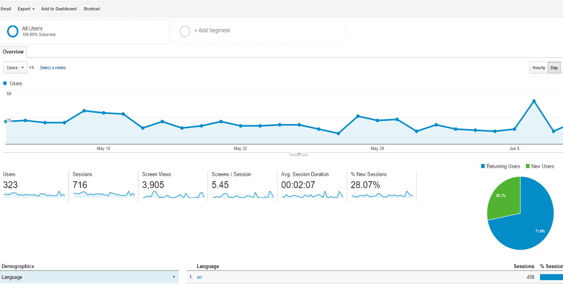Click the Select a metric link

click(x=53, y=67)
